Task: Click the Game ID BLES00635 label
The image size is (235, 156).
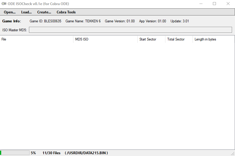Action: pyautogui.click(x=45, y=21)
